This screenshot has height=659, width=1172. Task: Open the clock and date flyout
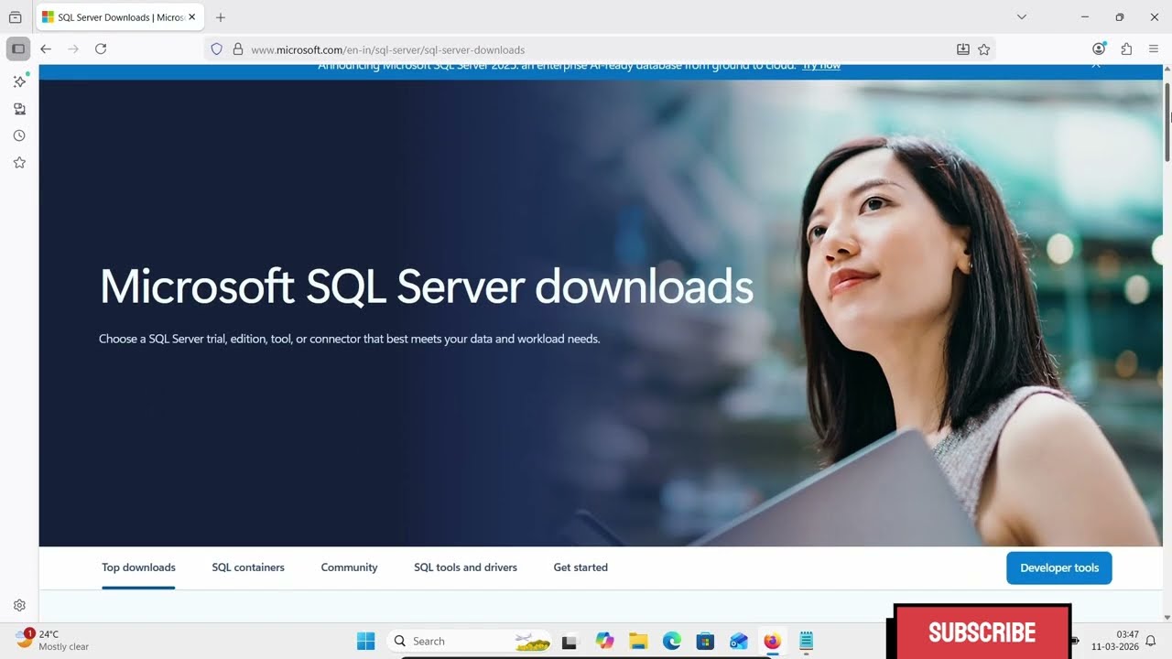[1114, 640]
